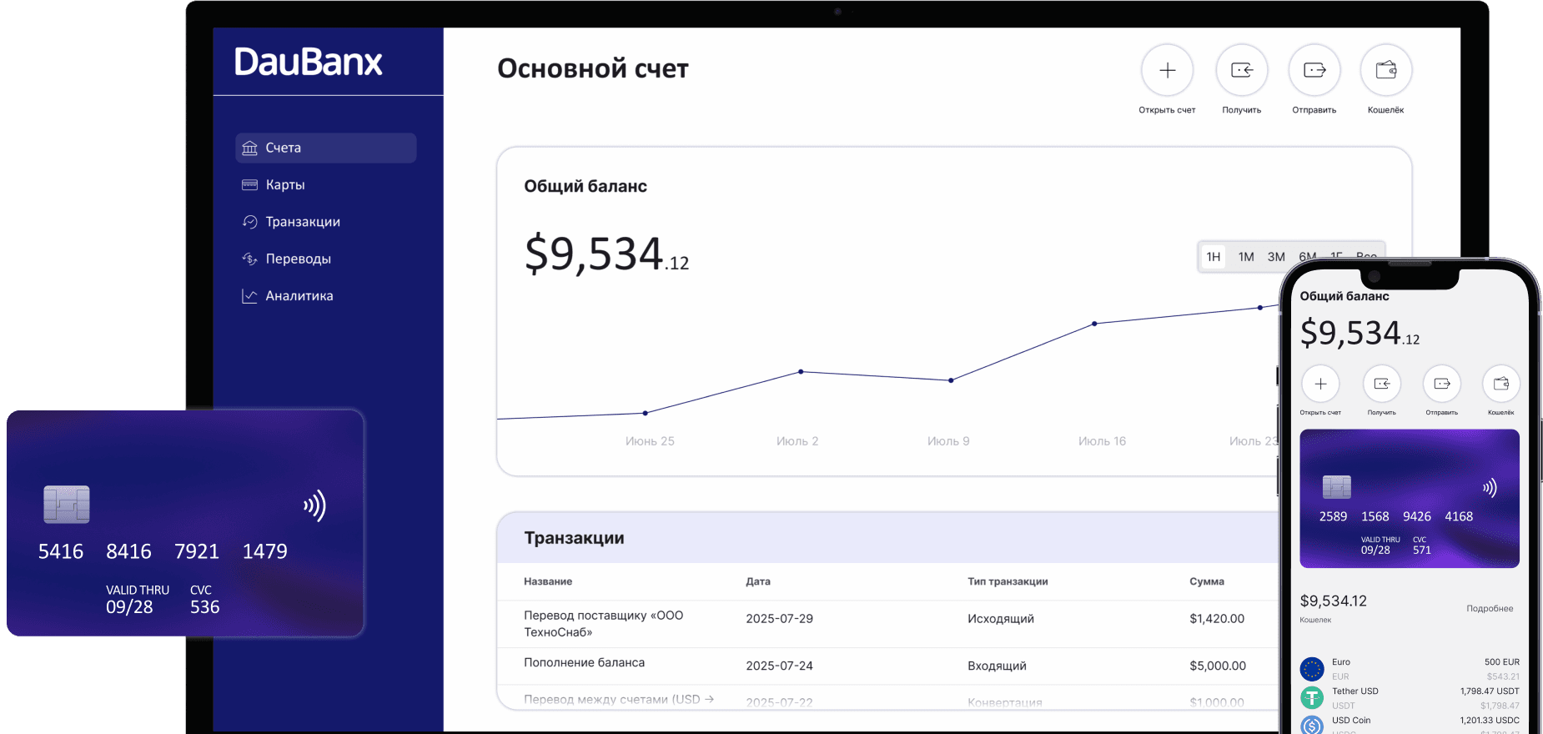Click the Тип транзакции column header

coord(1008,581)
